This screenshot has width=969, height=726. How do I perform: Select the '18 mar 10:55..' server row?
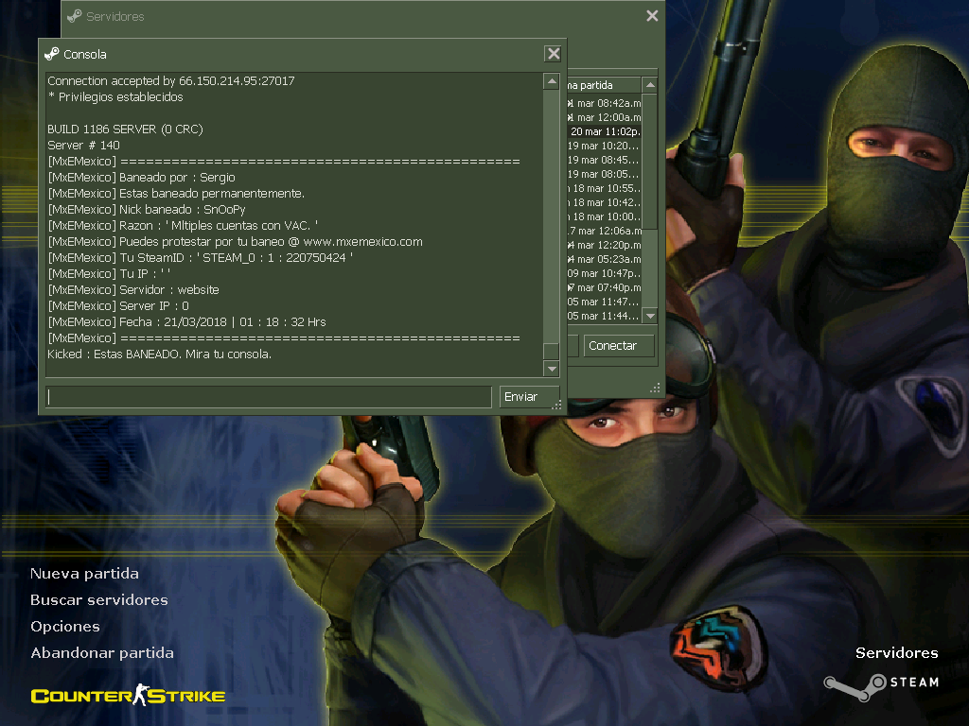pyautogui.click(x=604, y=188)
